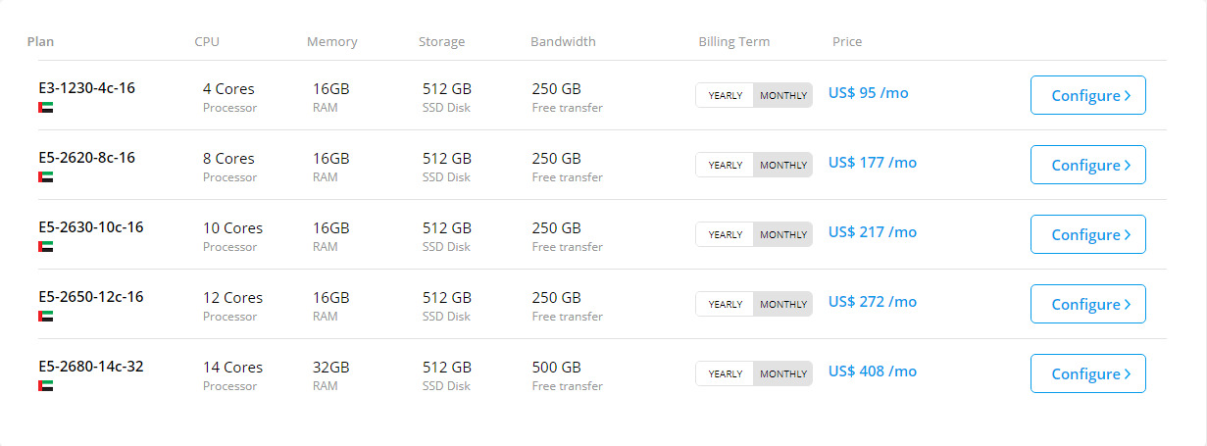Configure the E5-2650-12c-16 plan
The height and width of the screenshot is (446, 1207).
point(1087,304)
